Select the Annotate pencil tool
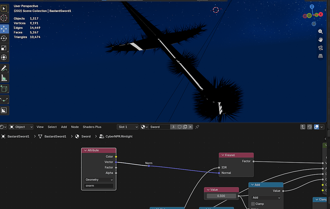 point(4,68)
